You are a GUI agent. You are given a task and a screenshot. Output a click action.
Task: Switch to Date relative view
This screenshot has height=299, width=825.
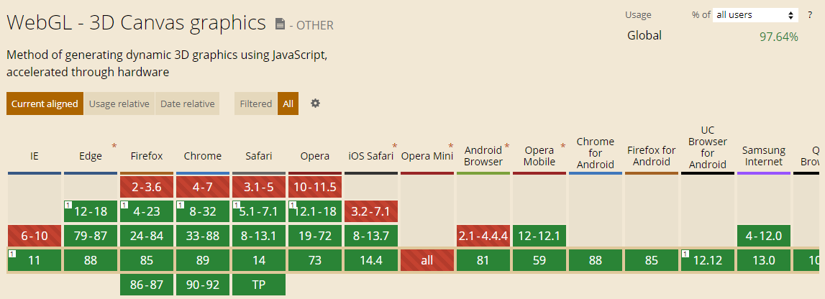point(187,103)
